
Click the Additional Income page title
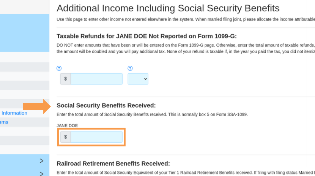[168, 8]
